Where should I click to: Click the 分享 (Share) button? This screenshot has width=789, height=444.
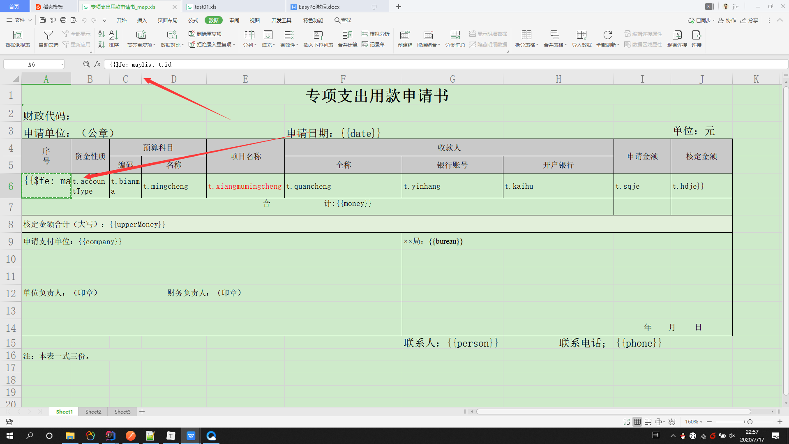(749, 20)
